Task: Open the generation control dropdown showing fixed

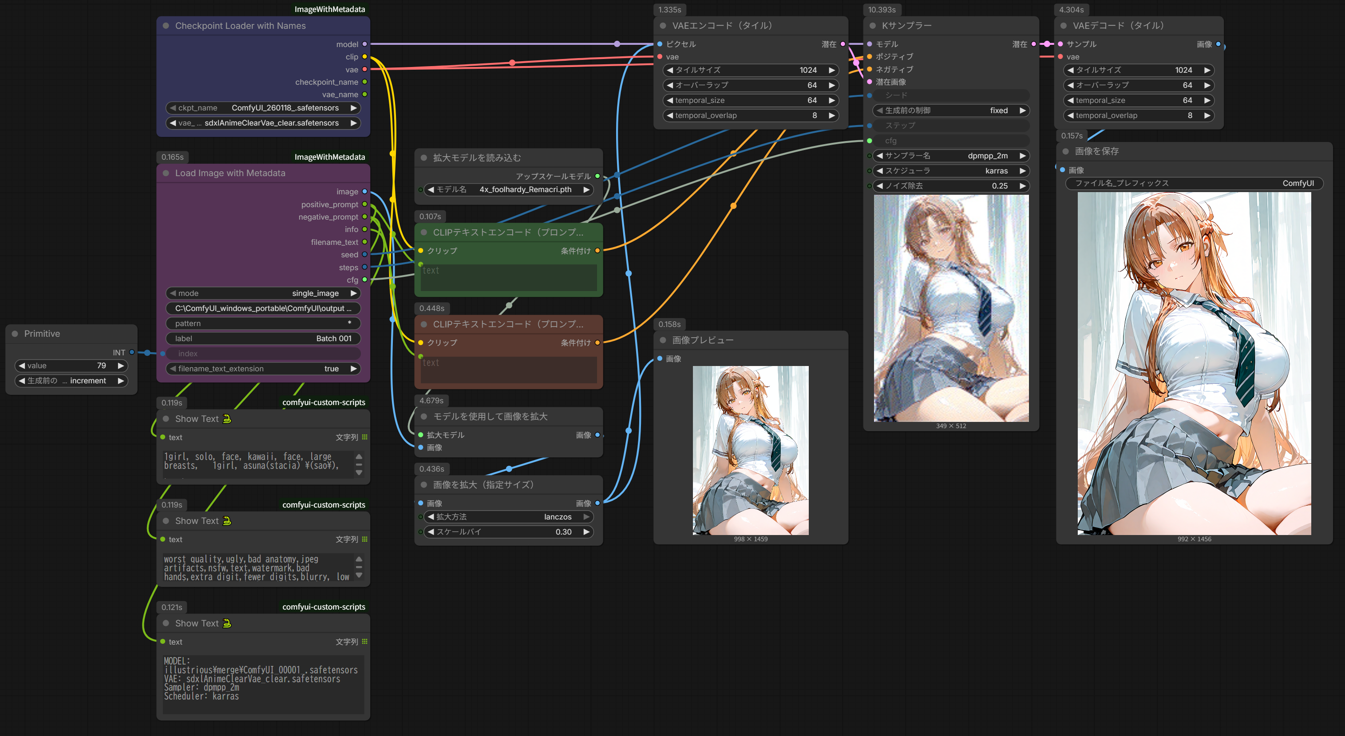Action: coord(951,110)
